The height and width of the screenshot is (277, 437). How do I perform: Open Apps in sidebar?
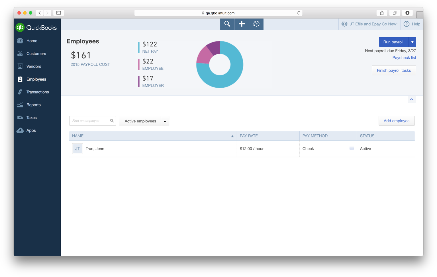(x=31, y=130)
